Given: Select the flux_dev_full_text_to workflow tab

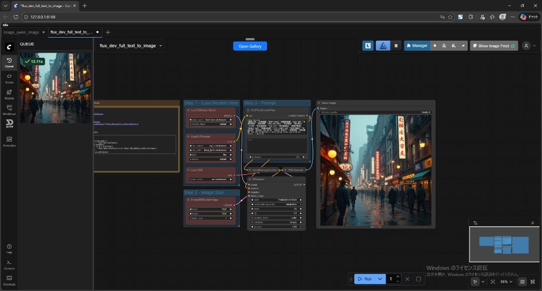Looking at the screenshot, I should pyautogui.click(x=71, y=32).
